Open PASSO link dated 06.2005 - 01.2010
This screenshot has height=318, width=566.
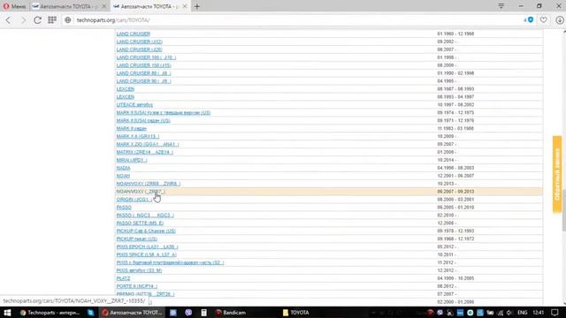coord(124,208)
